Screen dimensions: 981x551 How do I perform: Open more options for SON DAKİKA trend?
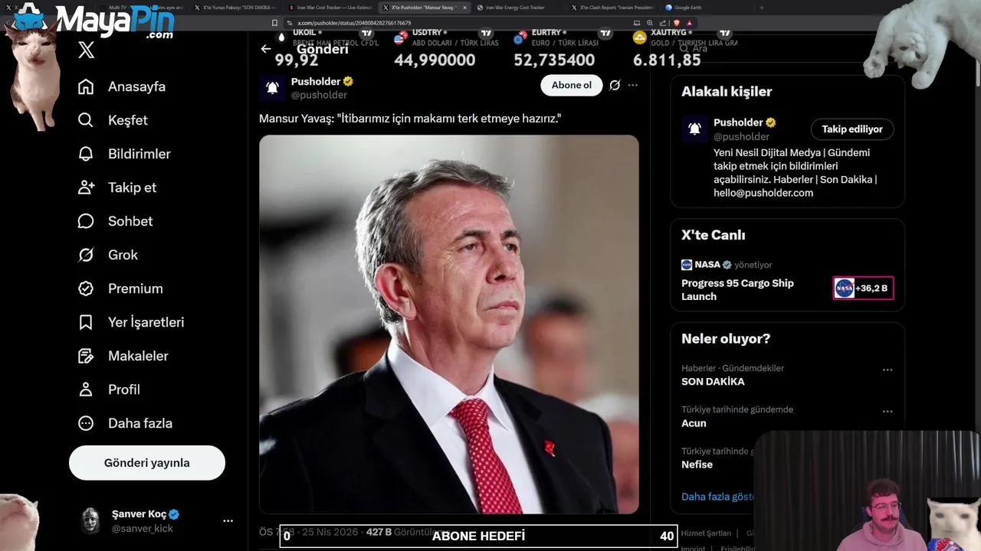tap(887, 370)
